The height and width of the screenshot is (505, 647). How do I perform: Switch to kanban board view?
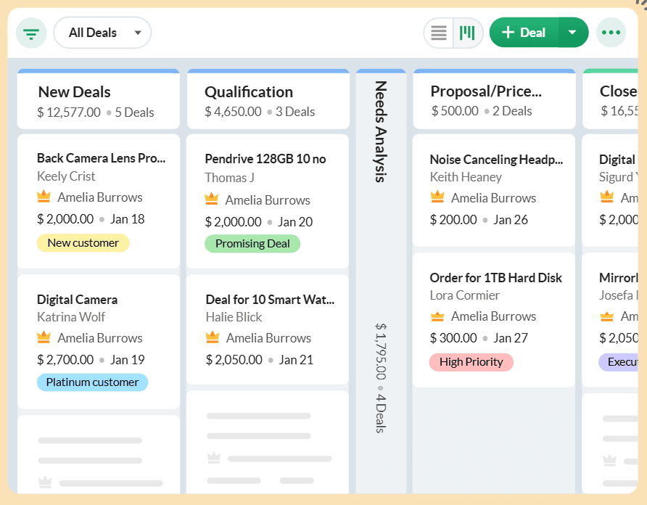tap(468, 33)
